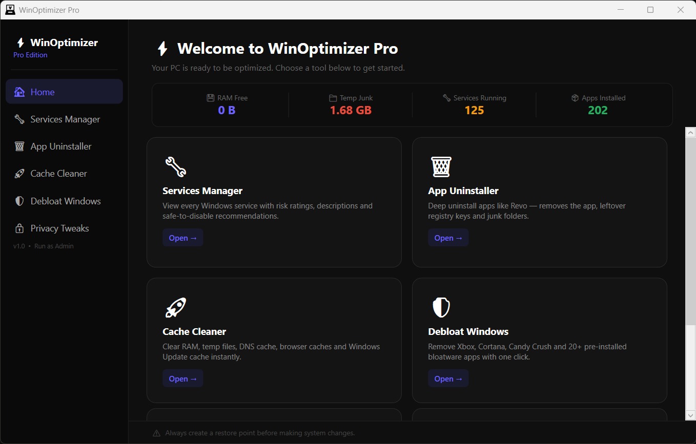The height and width of the screenshot is (444, 696).
Task: Click the Services Manager card description text
Action: [268, 211]
